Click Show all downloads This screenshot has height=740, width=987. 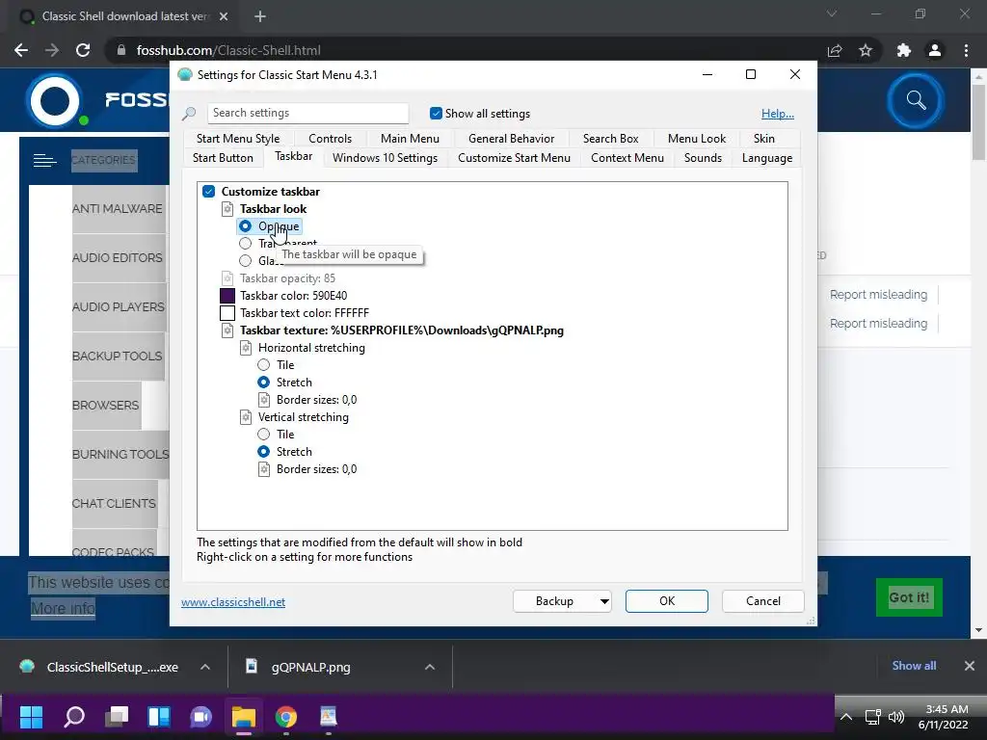click(914, 666)
